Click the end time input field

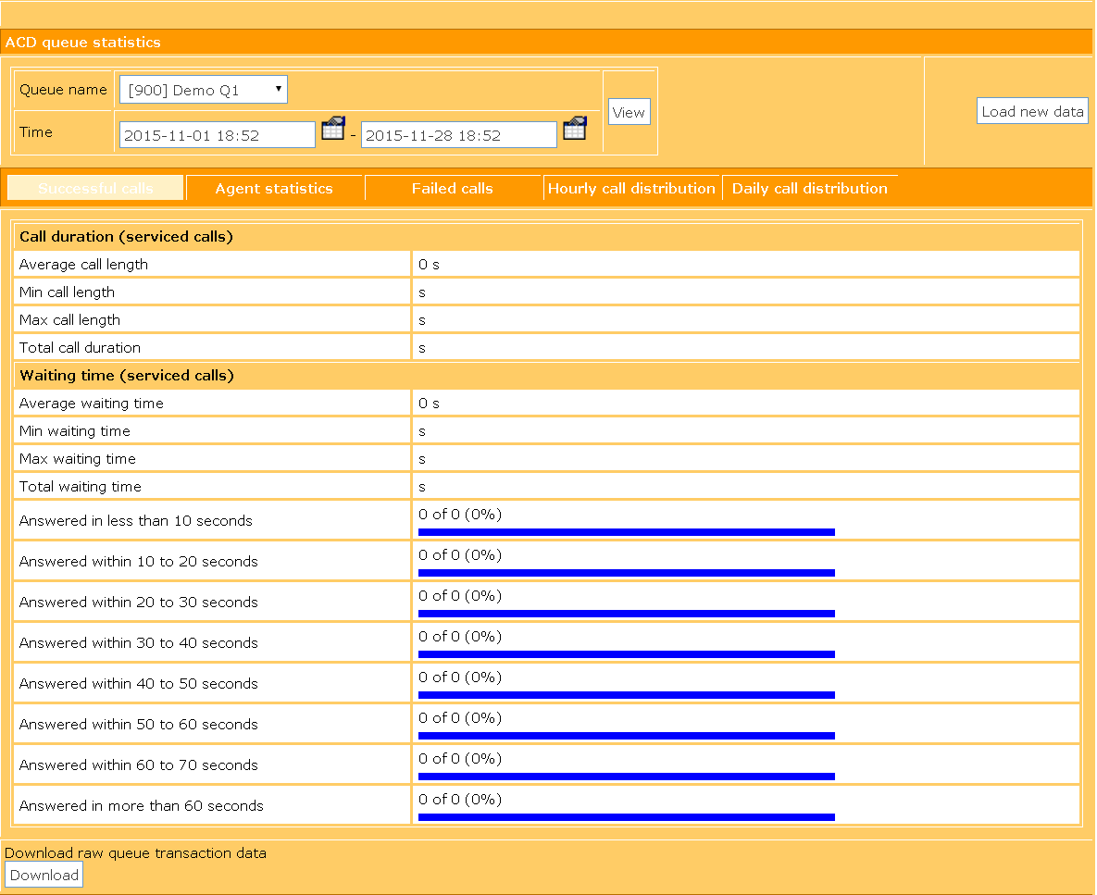click(458, 135)
